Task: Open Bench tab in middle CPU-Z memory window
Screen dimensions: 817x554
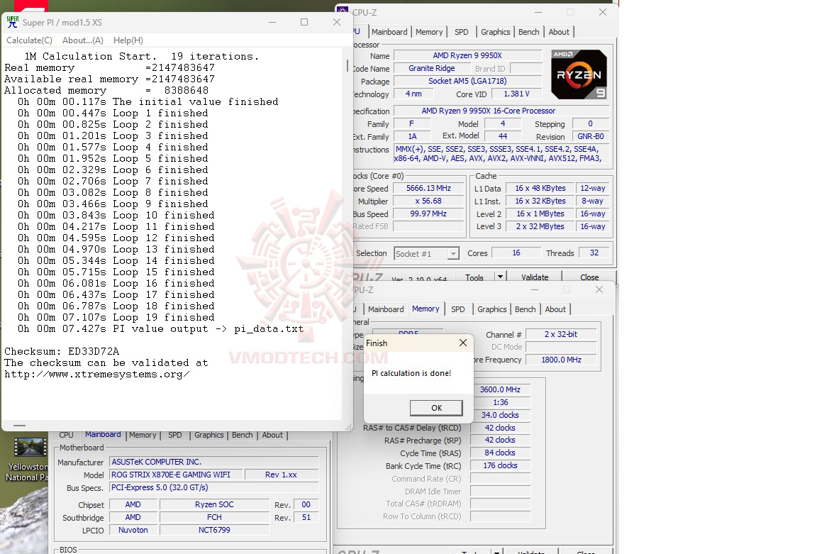Action: click(525, 309)
